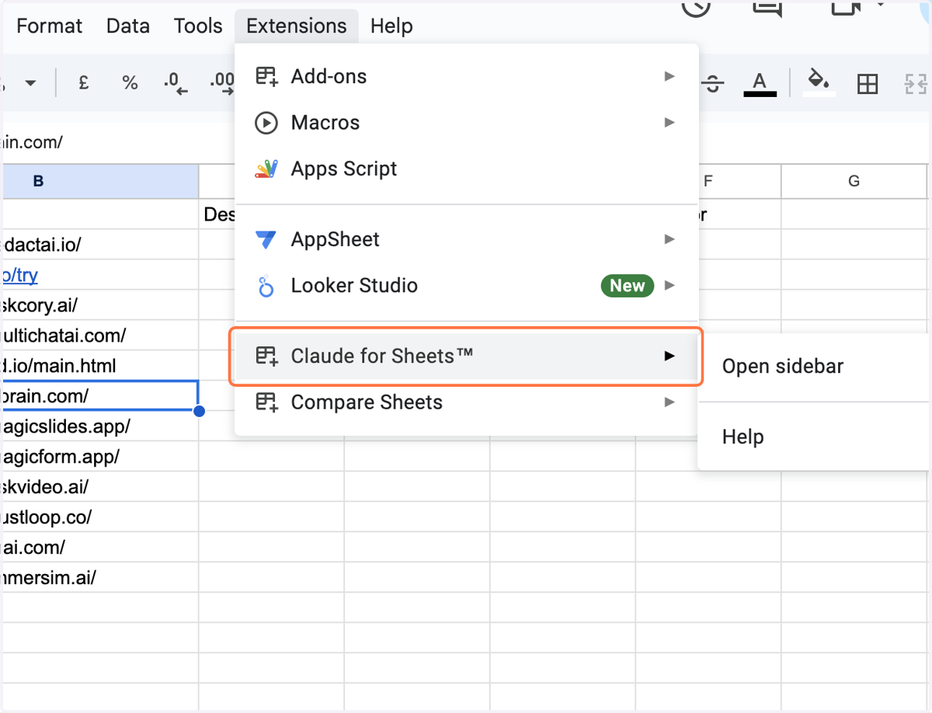The width and height of the screenshot is (932, 713).
Task: Select cell containing dactai.io/
Action: pos(100,245)
